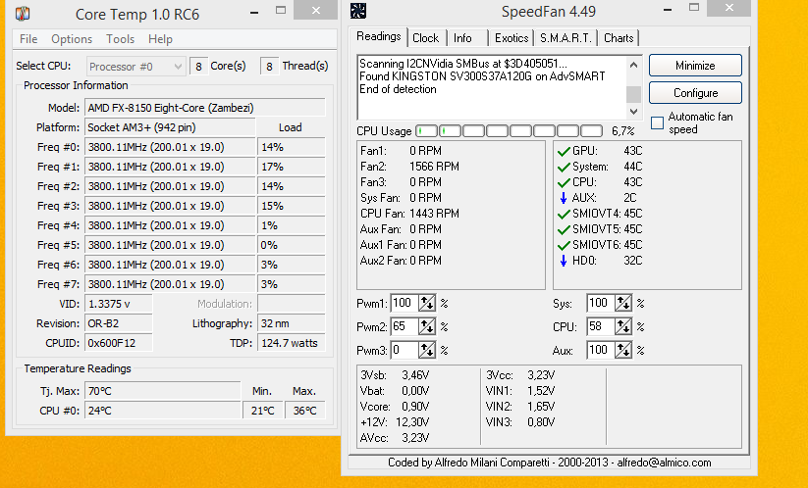Select the Readings tab in SpeedFan
This screenshot has height=488, width=808.
click(379, 36)
